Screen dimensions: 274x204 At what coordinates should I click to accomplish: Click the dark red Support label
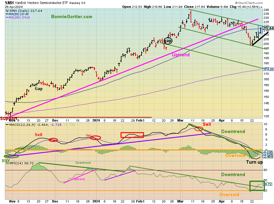(x=9, y=119)
